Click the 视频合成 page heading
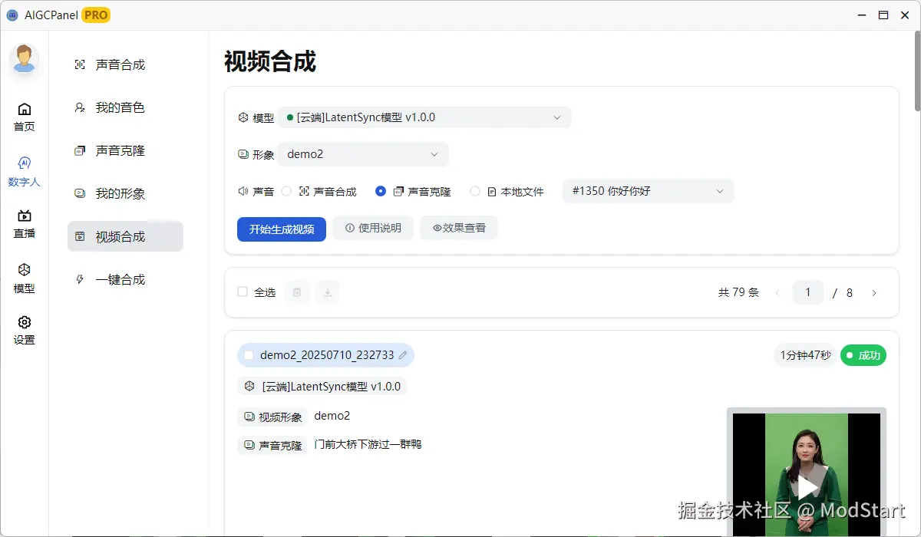This screenshot has height=537, width=921. (270, 61)
